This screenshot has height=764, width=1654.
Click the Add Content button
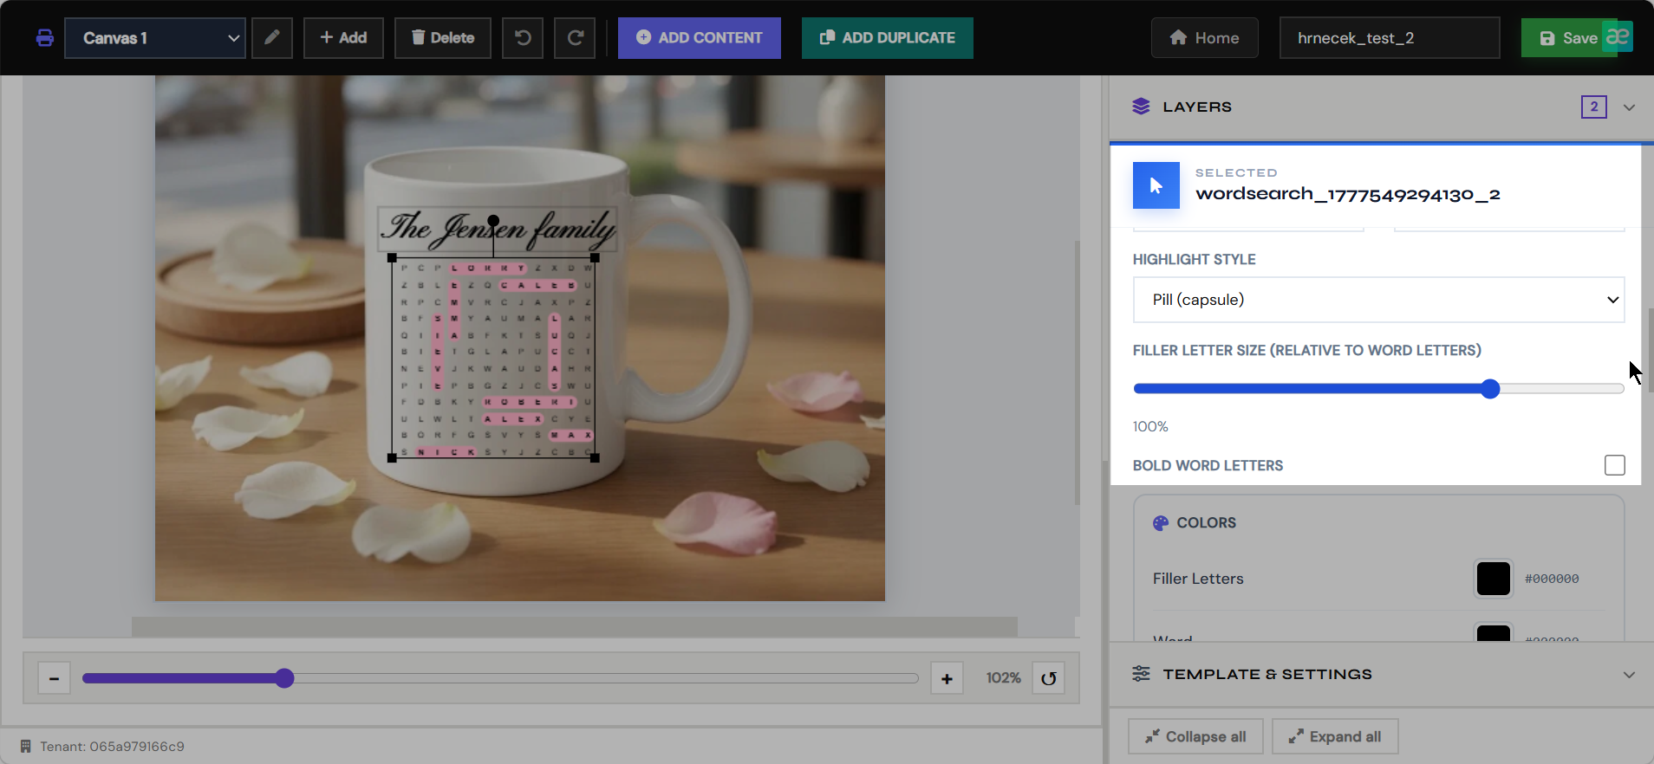(x=700, y=38)
